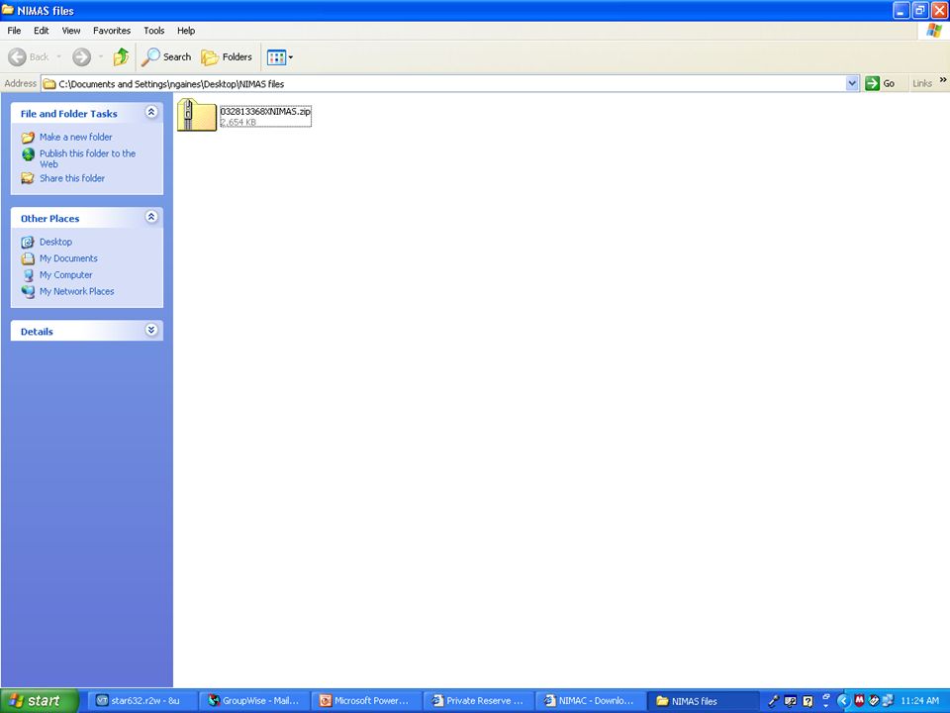
Task: Switch to Private Reserve taskbar window
Action: point(478,701)
